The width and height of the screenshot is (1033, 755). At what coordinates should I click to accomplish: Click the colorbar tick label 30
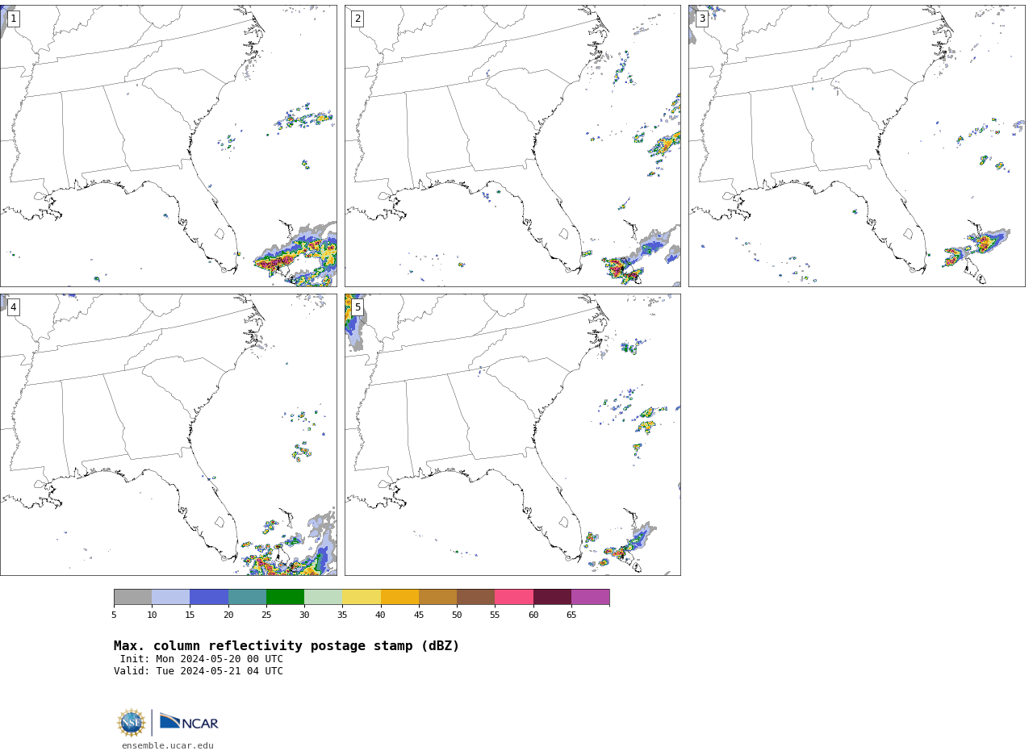304,615
